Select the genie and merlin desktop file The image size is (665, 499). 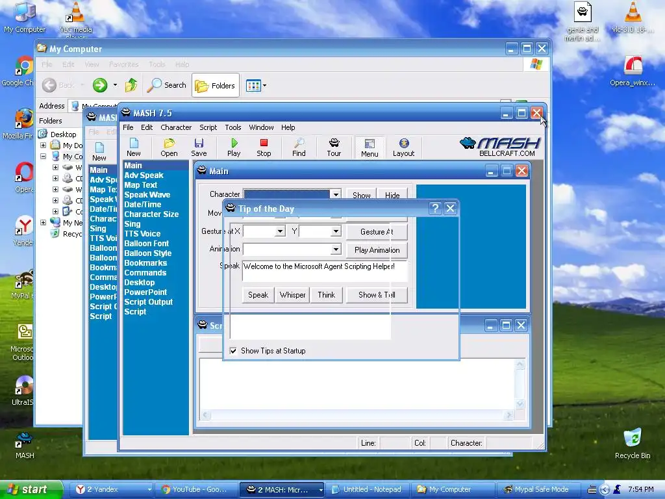583,21
